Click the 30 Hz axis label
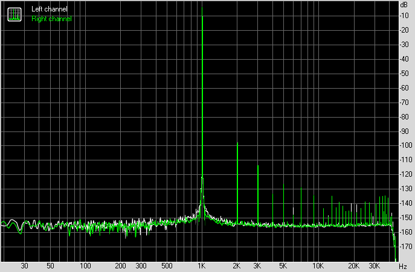This screenshot has height=272, width=415. pos(24,266)
